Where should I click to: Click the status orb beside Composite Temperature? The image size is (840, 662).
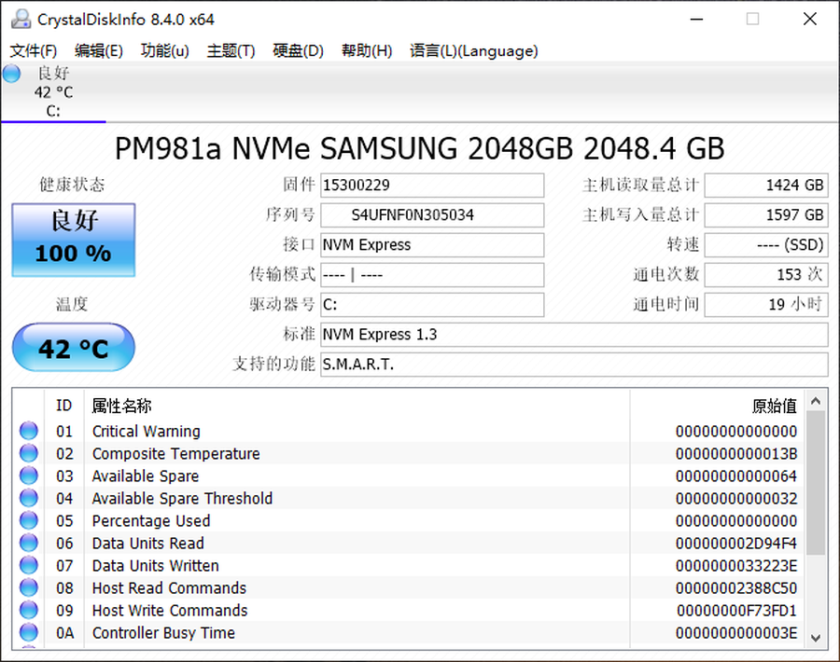point(29,453)
